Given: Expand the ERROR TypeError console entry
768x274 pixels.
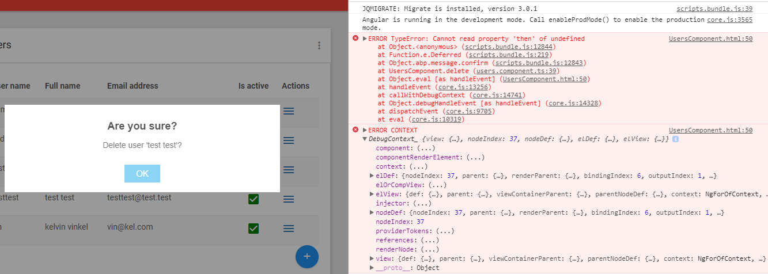Looking at the screenshot, I should click(365, 39).
